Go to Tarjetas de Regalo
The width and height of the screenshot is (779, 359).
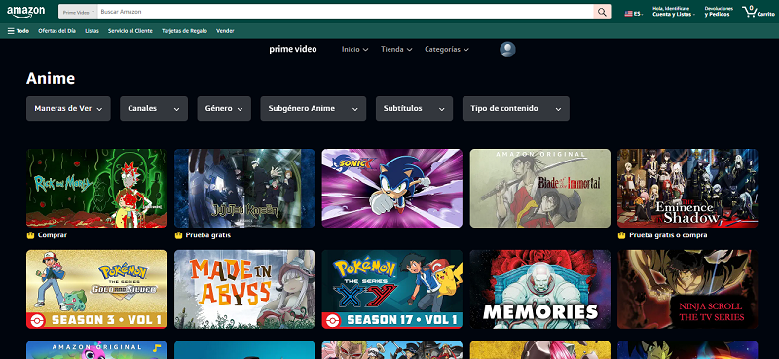184,31
